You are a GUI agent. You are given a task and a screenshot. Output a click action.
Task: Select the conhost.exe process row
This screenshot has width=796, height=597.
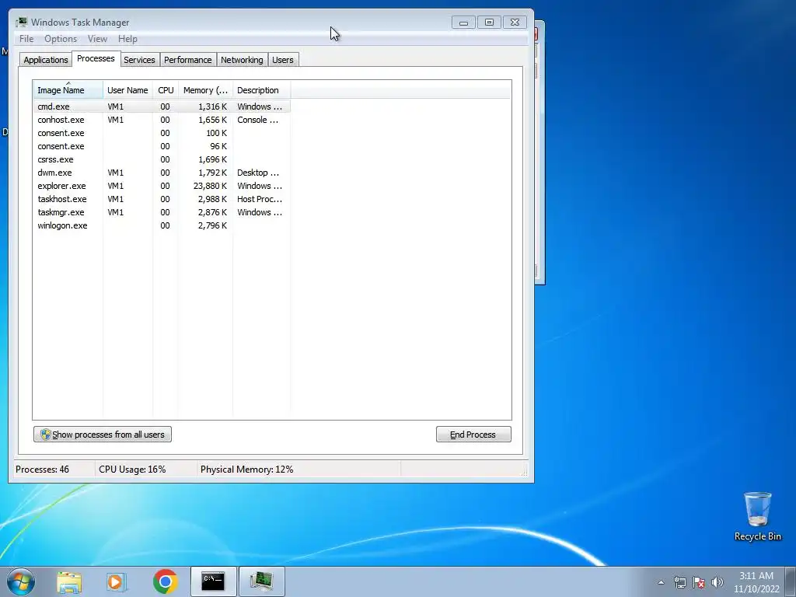pos(162,120)
